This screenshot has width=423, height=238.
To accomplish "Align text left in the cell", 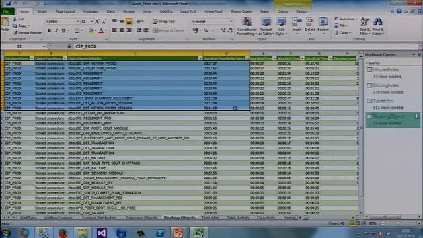I will (x=114, y=30).
